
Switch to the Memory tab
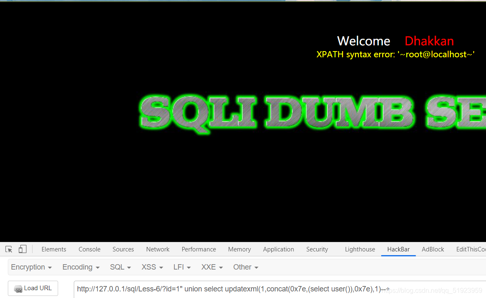(239, 249)
